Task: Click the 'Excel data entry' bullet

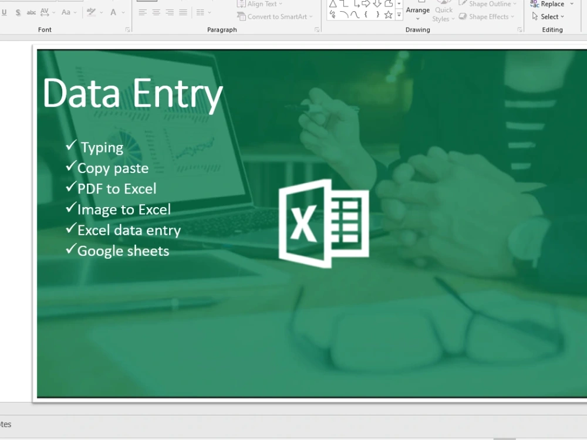Action: coord(129,230)
